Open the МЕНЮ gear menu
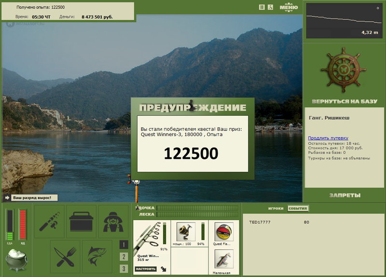Image resolution: width=386 pixels, height=277 pixels. tap(289, 7)
